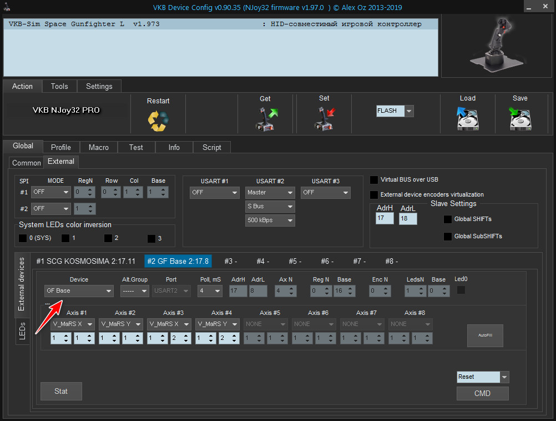Click the Stat button
556x421 pixels.
(x=61, y=391)
